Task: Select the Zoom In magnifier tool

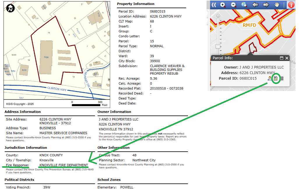Action: 223,5
